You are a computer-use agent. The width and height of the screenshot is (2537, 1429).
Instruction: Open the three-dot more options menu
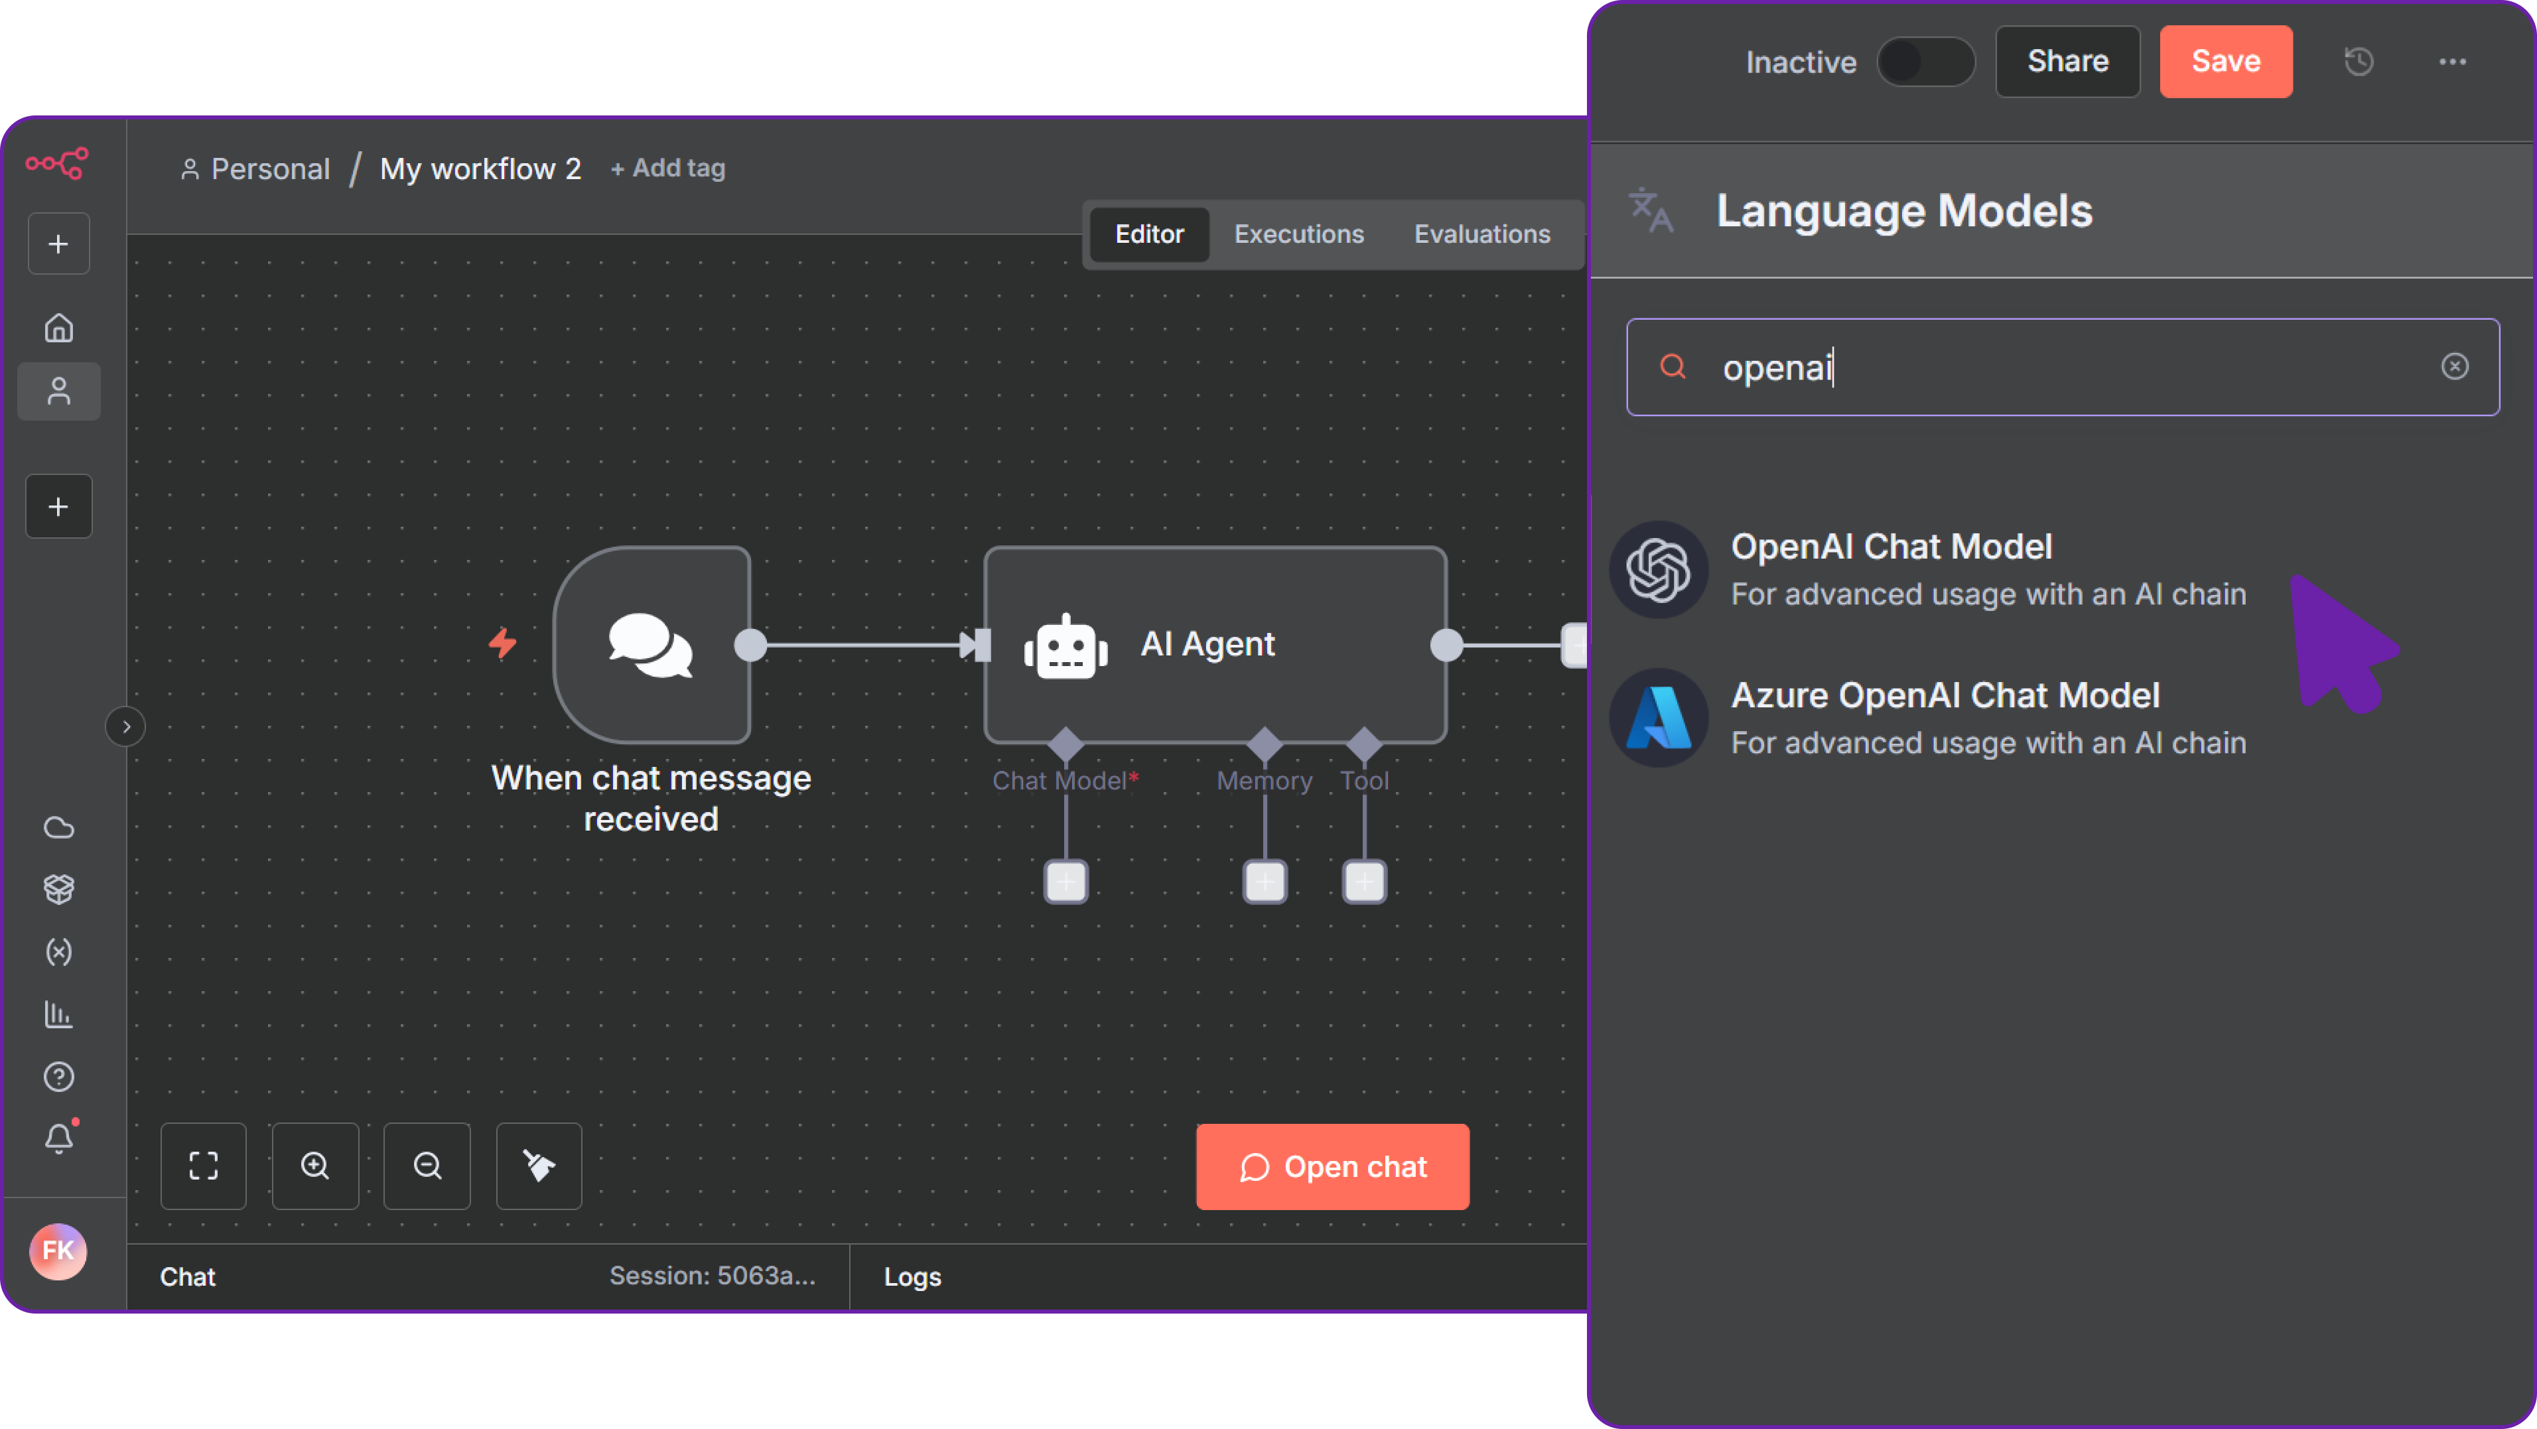click(x=2452, y=62)
